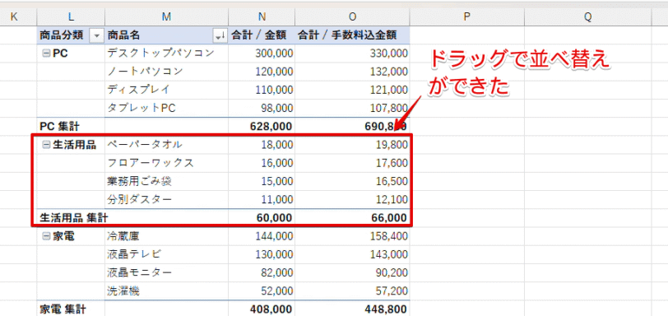Collapse the PC group
This screenshot has width=668, height=316.
click(46, 53)
